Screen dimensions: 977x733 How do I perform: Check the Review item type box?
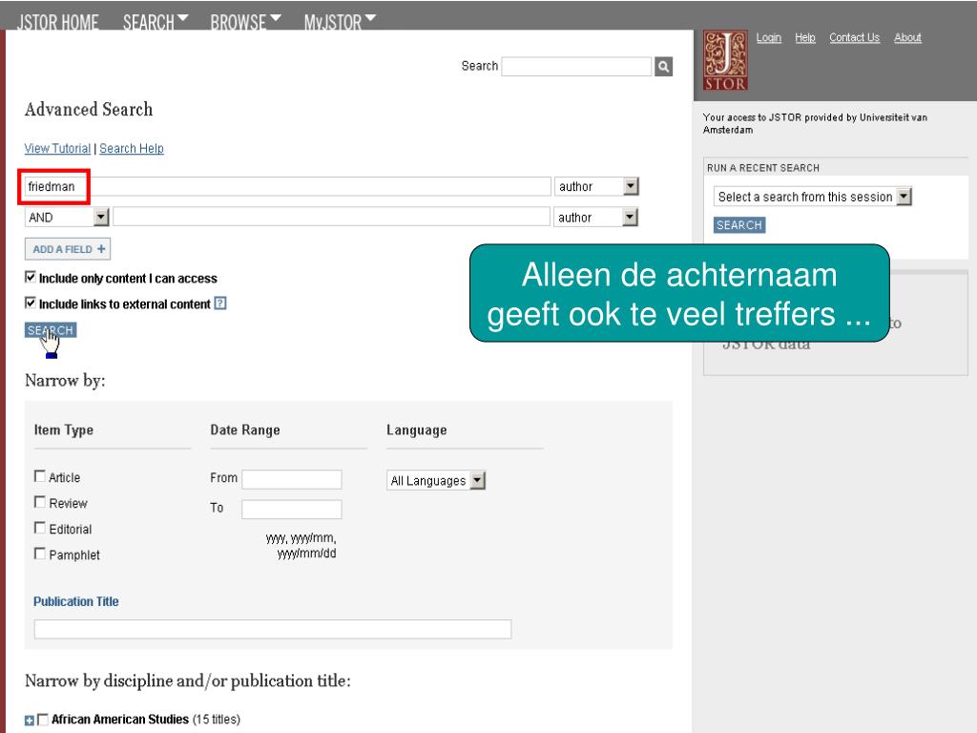click(x=40, y=502)
